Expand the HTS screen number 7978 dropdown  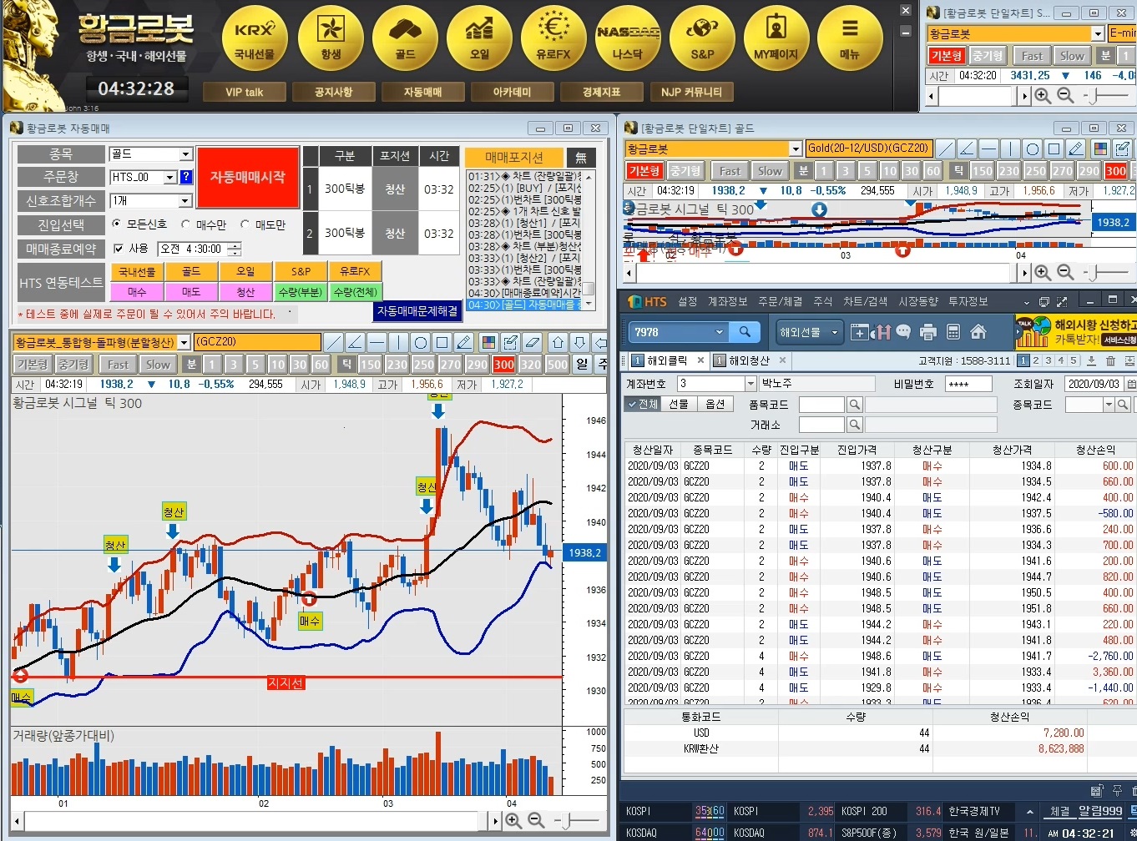pos(720,332)
